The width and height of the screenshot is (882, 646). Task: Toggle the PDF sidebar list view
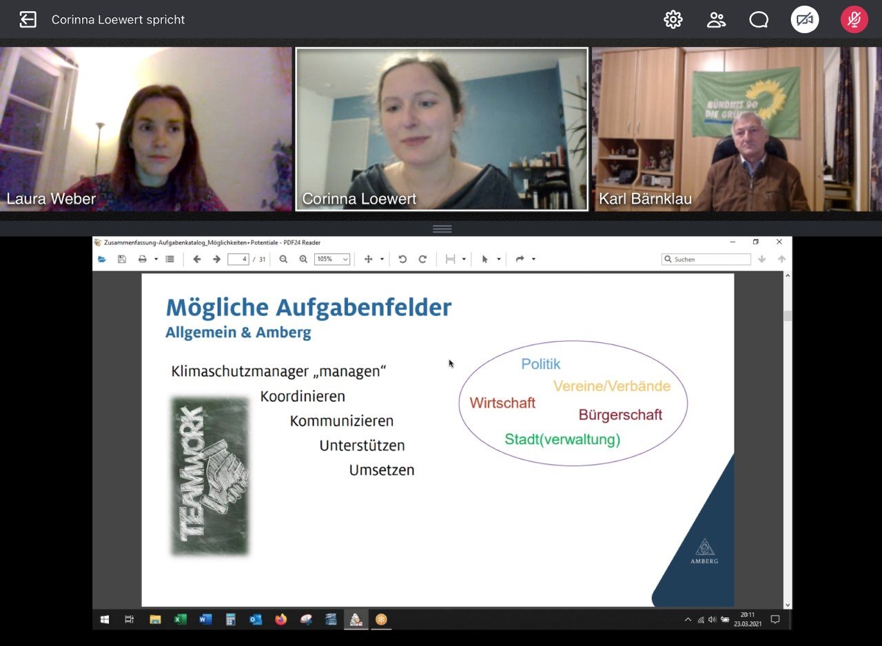(170, 260)
